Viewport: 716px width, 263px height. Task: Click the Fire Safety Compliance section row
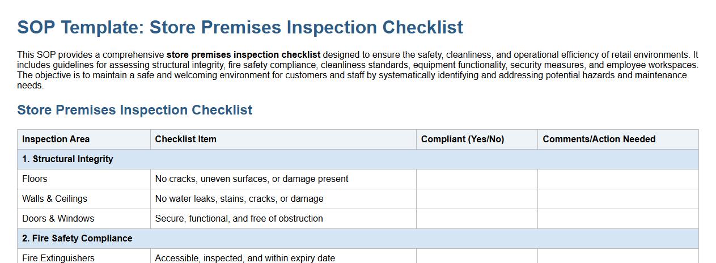pos(77,239)
